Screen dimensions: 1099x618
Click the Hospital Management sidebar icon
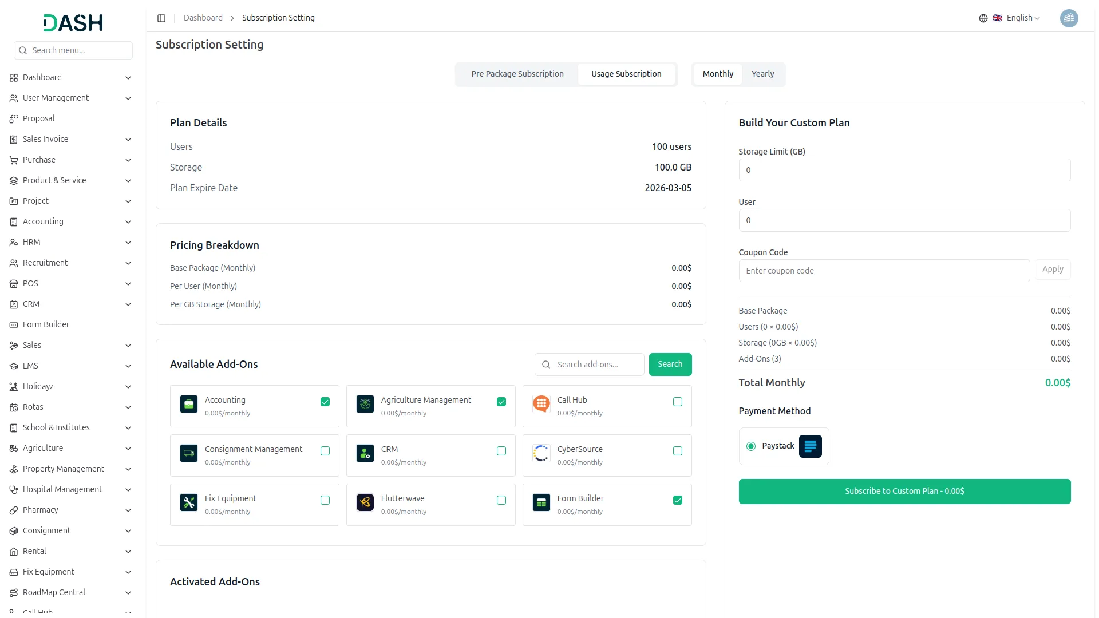tap(14, 490)
